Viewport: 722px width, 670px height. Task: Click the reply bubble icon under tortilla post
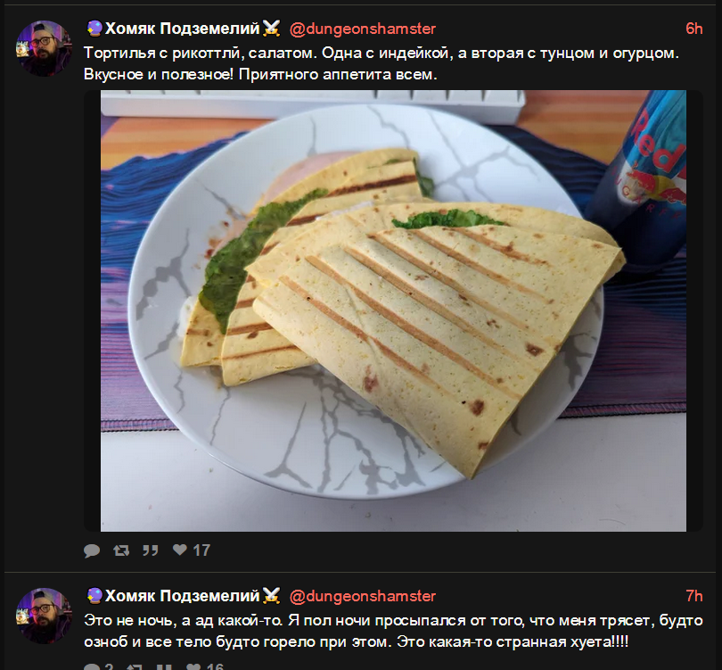click(x=92, y=550)
